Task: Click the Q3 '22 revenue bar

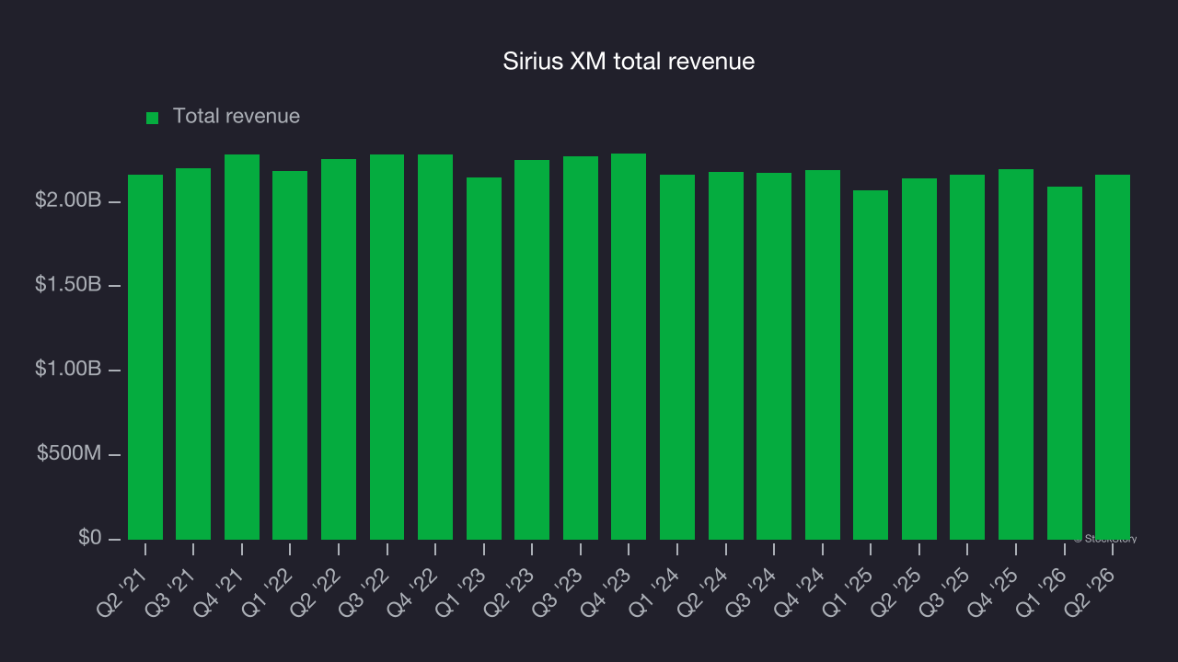Action: pos(387,347)
